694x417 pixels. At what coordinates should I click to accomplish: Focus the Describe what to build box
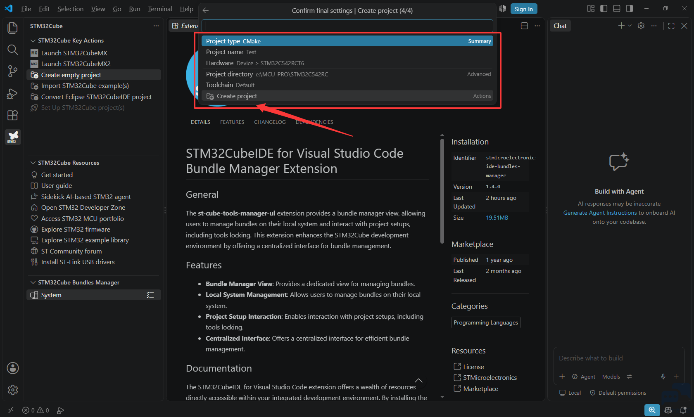click(619, 358)
